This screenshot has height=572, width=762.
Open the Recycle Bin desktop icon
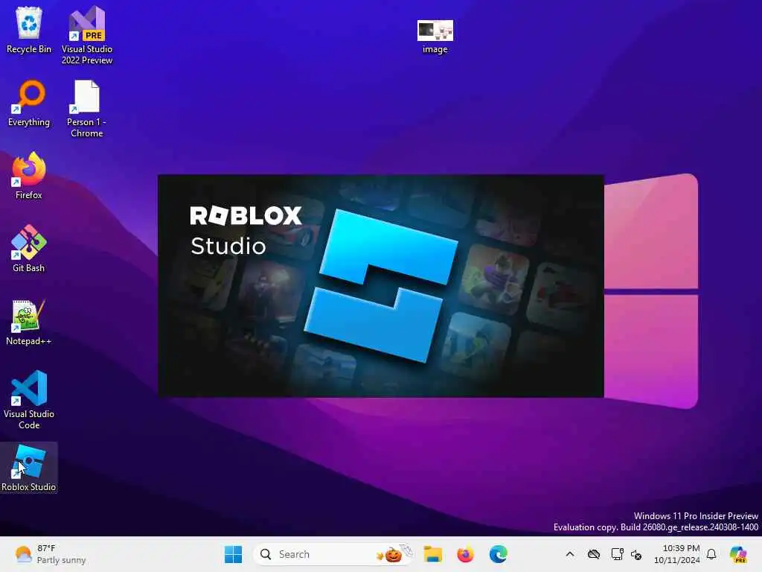click(x=29, y=30)
